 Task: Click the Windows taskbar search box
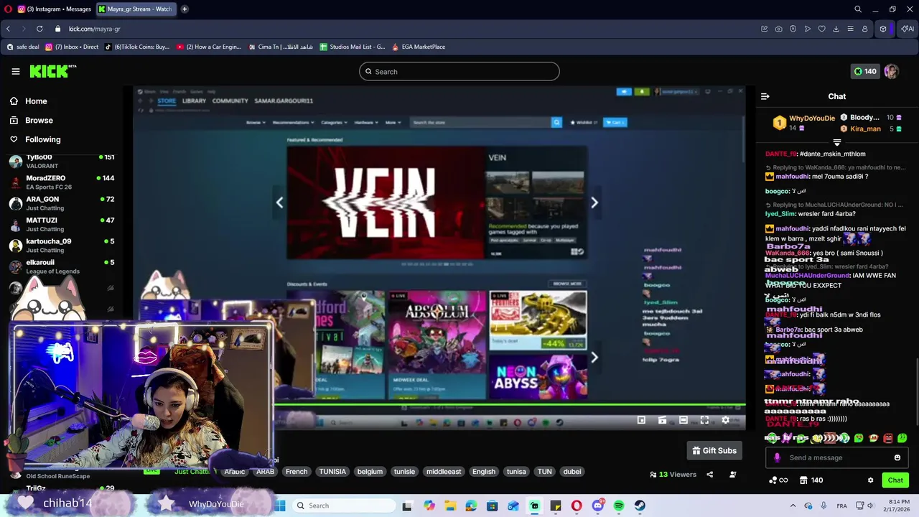(343, 506)
